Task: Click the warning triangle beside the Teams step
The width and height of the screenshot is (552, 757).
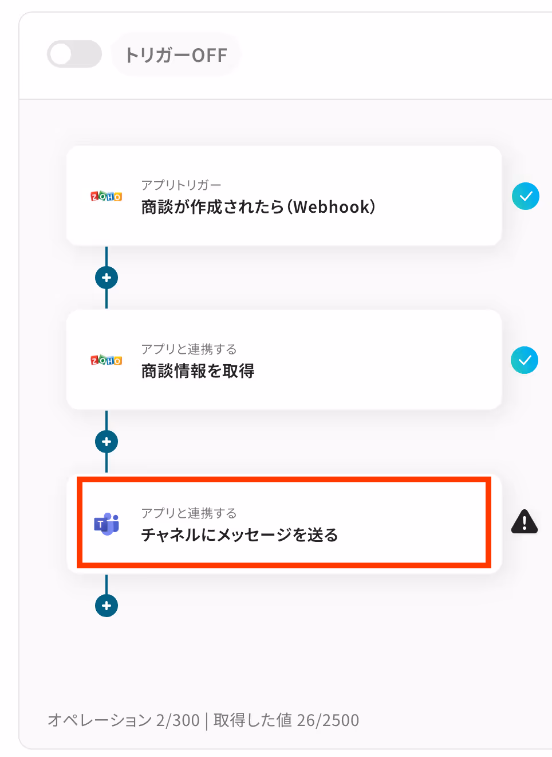Action: (525, 521)
